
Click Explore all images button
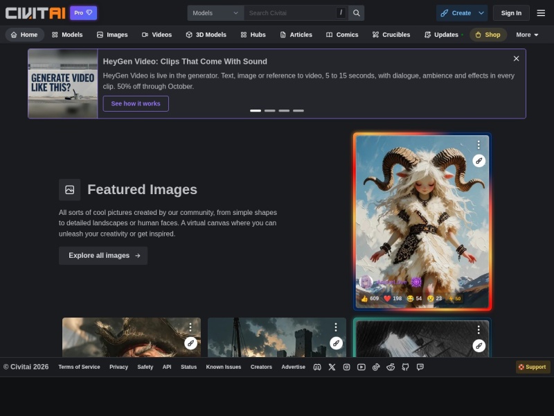click(x=103, y=255)
